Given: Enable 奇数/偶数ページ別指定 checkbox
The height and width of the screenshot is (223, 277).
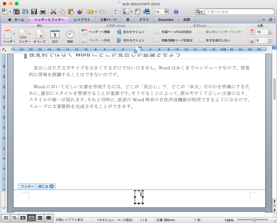Looking at the screenshot, I should pos(157,40).
